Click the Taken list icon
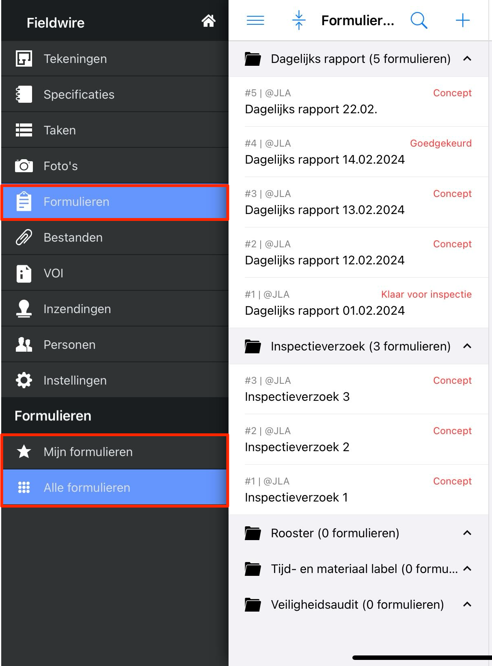 [x=24, y=130]
